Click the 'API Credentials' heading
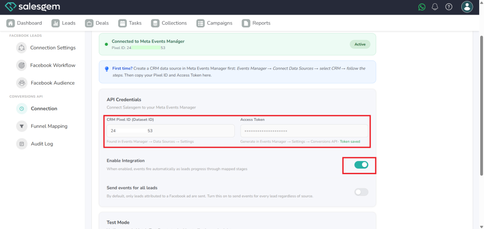This screenshot has height=229, width=484. point(124,100)
